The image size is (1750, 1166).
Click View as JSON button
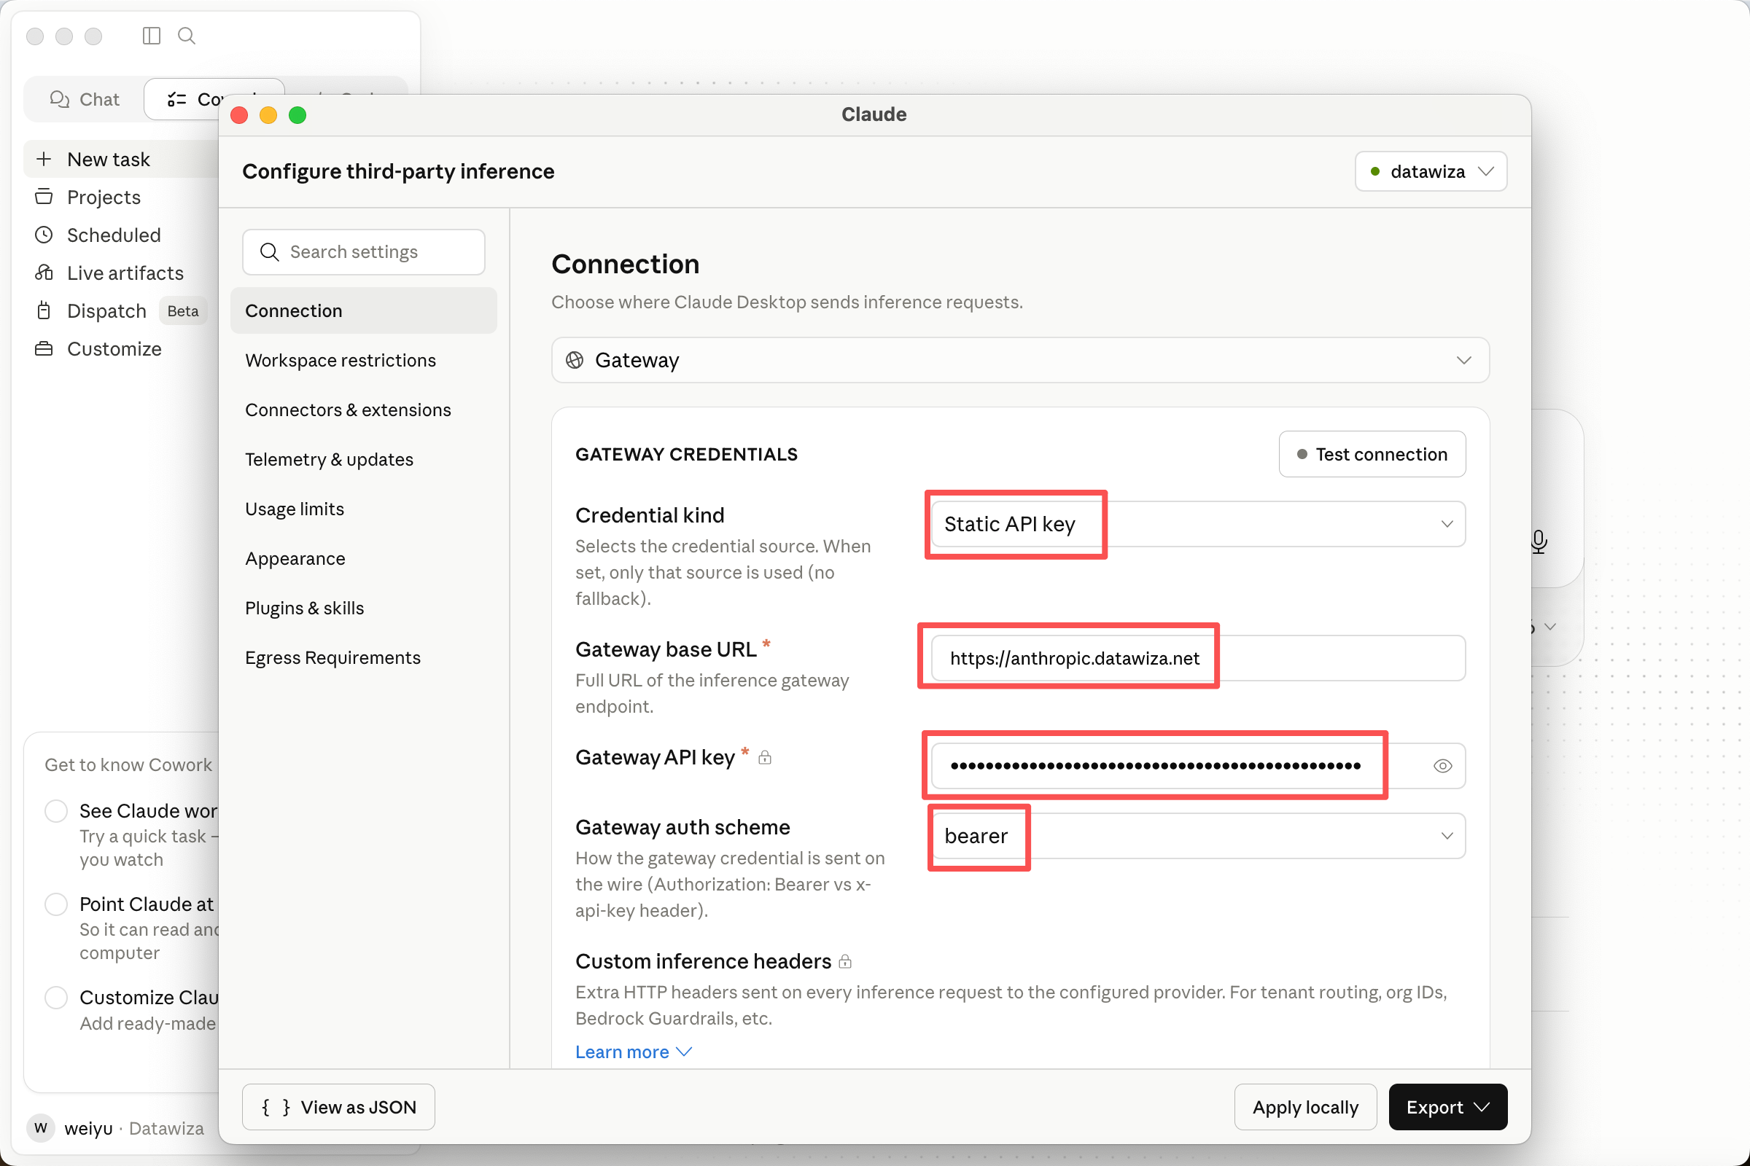[338, 1107]
